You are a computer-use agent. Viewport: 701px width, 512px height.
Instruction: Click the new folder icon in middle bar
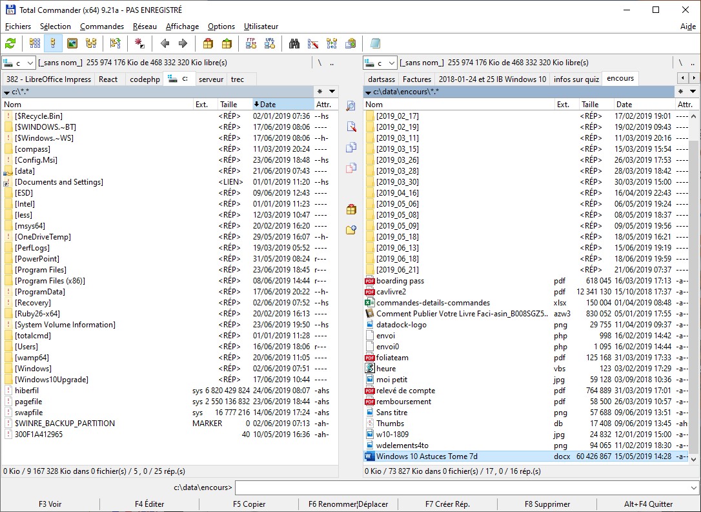click(x=350, y=230)
